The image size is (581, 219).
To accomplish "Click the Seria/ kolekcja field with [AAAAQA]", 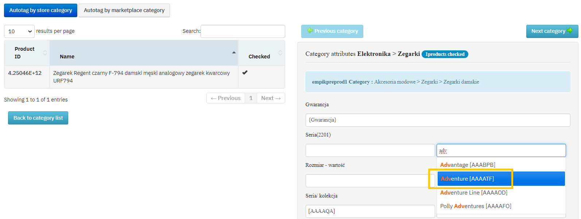I will coord(370,211).
